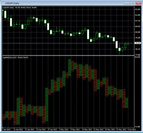Click the 81.850 price scale label
Viewport: 143px width, 133px height.
(x=138, y=15)
